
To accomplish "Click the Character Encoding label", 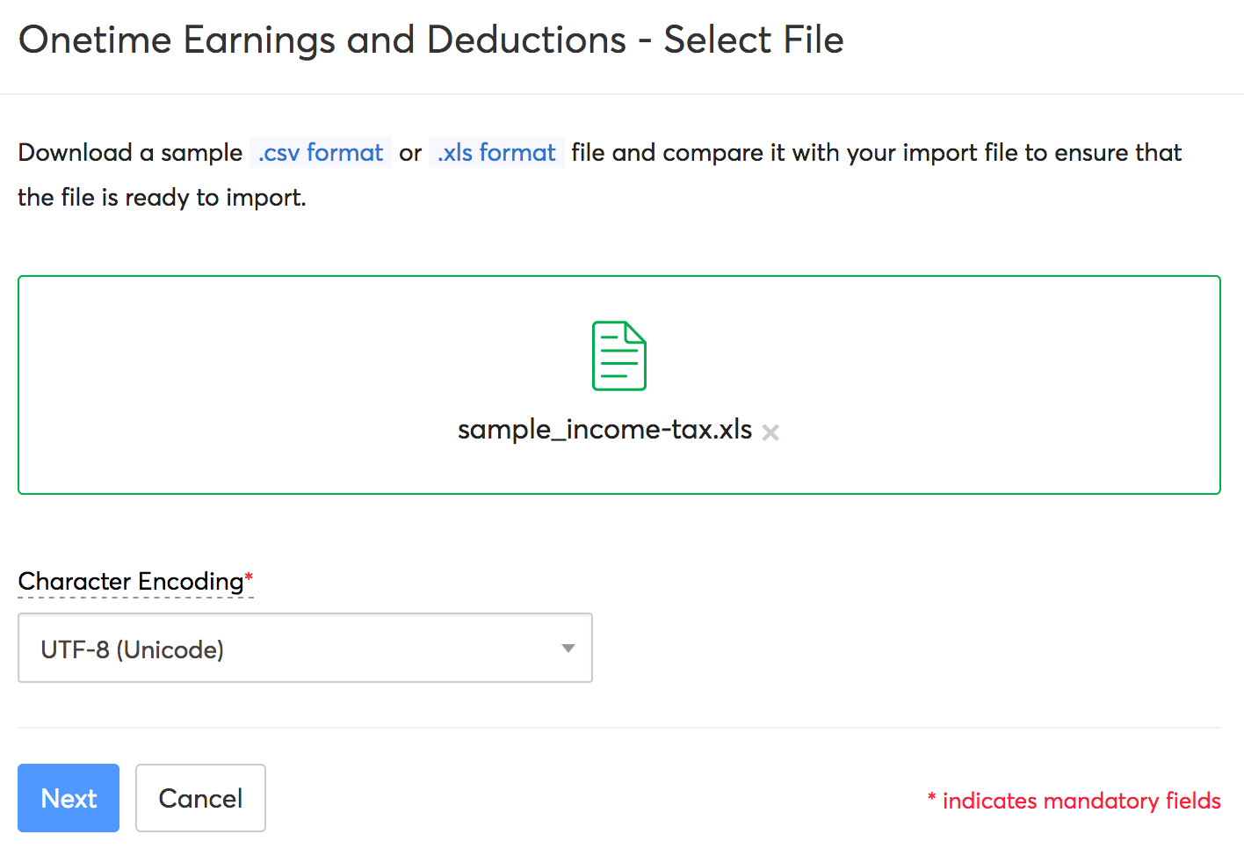I will coord(129,581).
